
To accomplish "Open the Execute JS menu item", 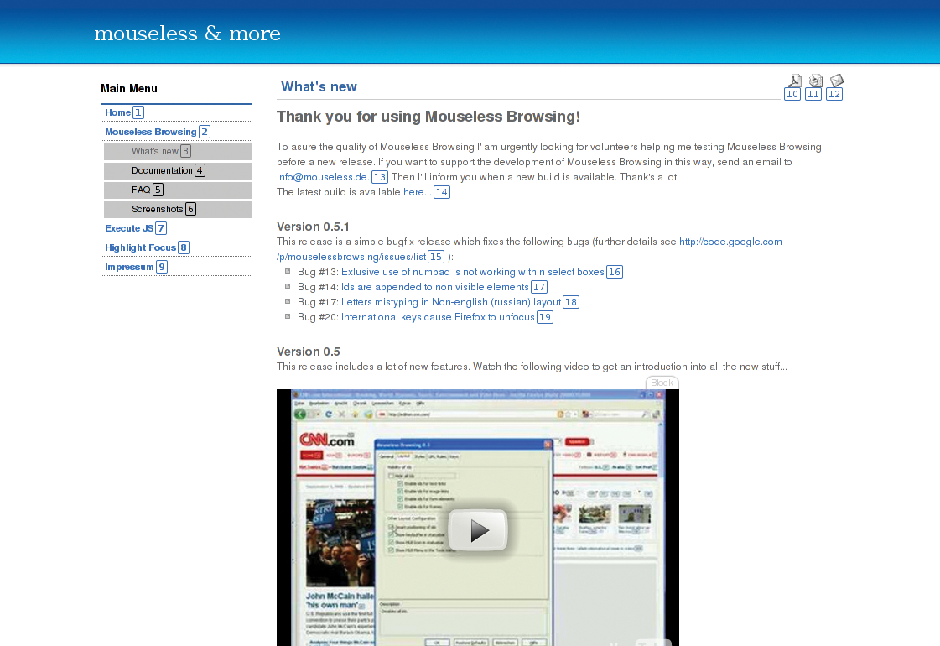I will (x=129, y=228).
